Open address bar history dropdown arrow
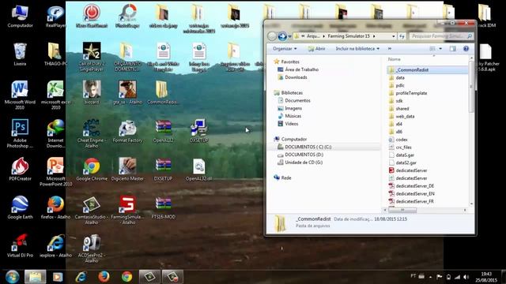The width and height of the screenshot is (506, 284). click(394, 36)
